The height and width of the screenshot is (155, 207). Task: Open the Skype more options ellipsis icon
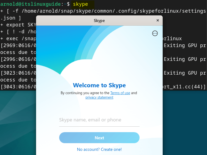155,33
